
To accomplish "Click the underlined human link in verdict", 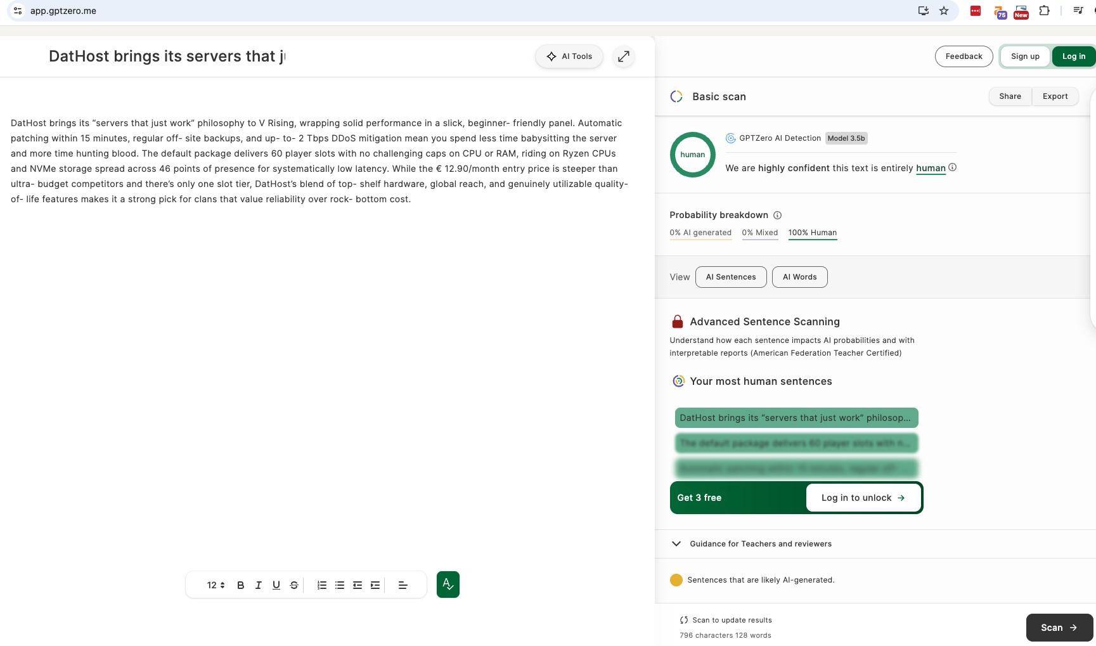I will point(931,168).
